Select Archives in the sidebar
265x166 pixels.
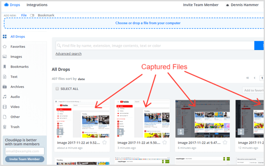17,87
